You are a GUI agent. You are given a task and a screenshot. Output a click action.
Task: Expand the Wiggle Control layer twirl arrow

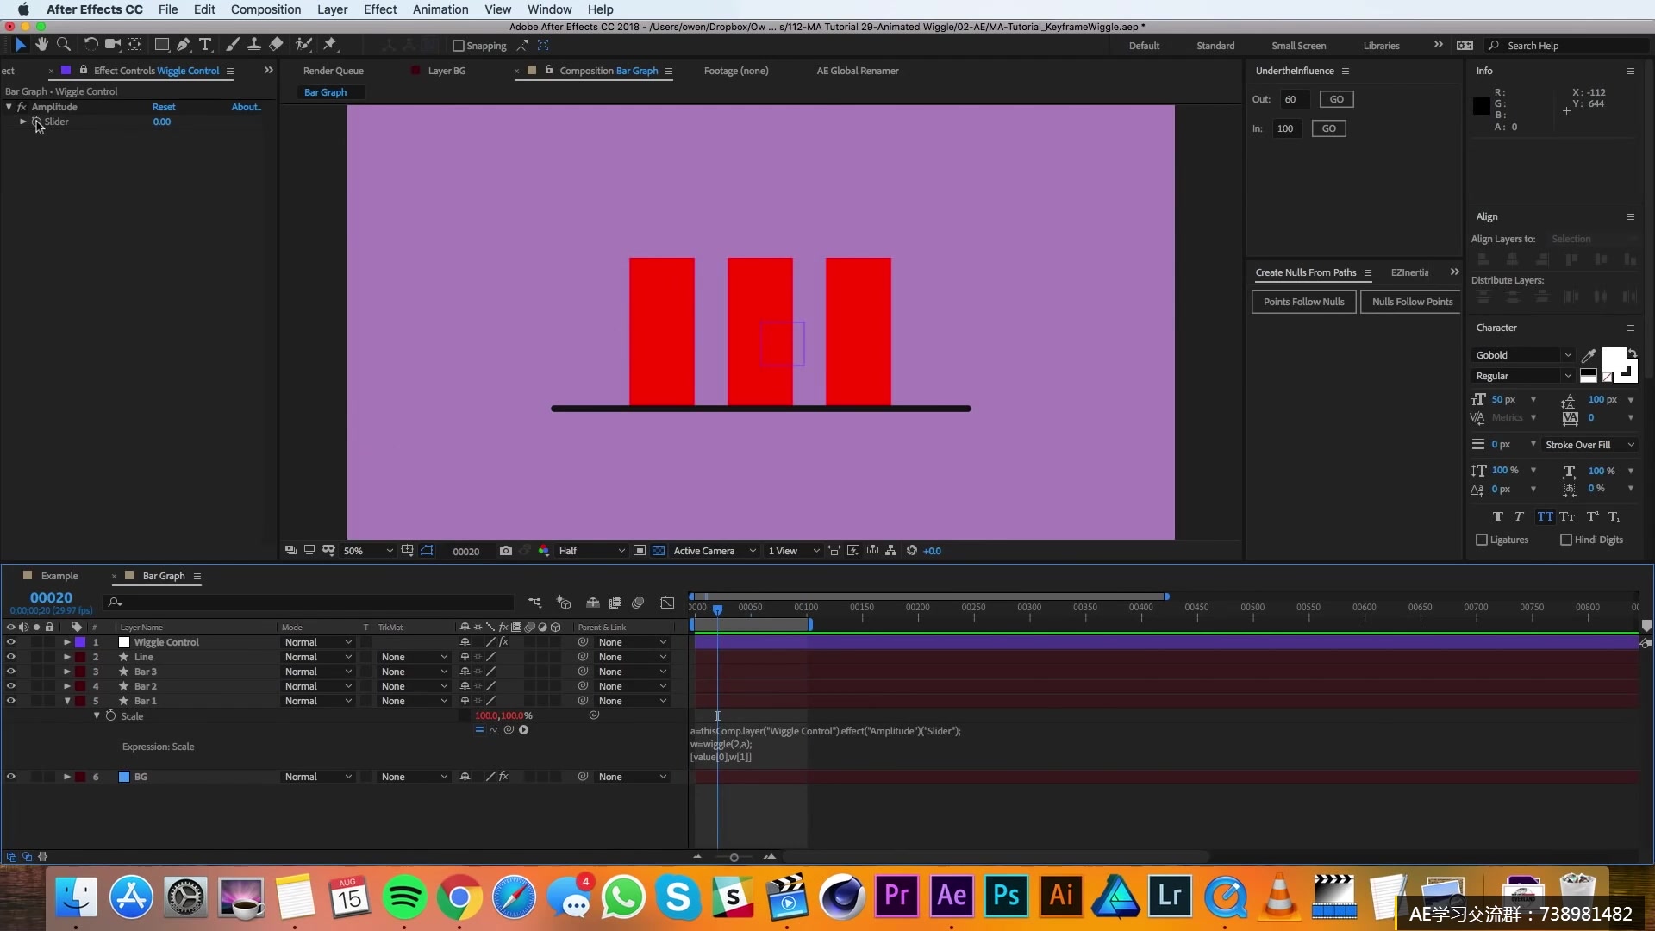point(66,642)
